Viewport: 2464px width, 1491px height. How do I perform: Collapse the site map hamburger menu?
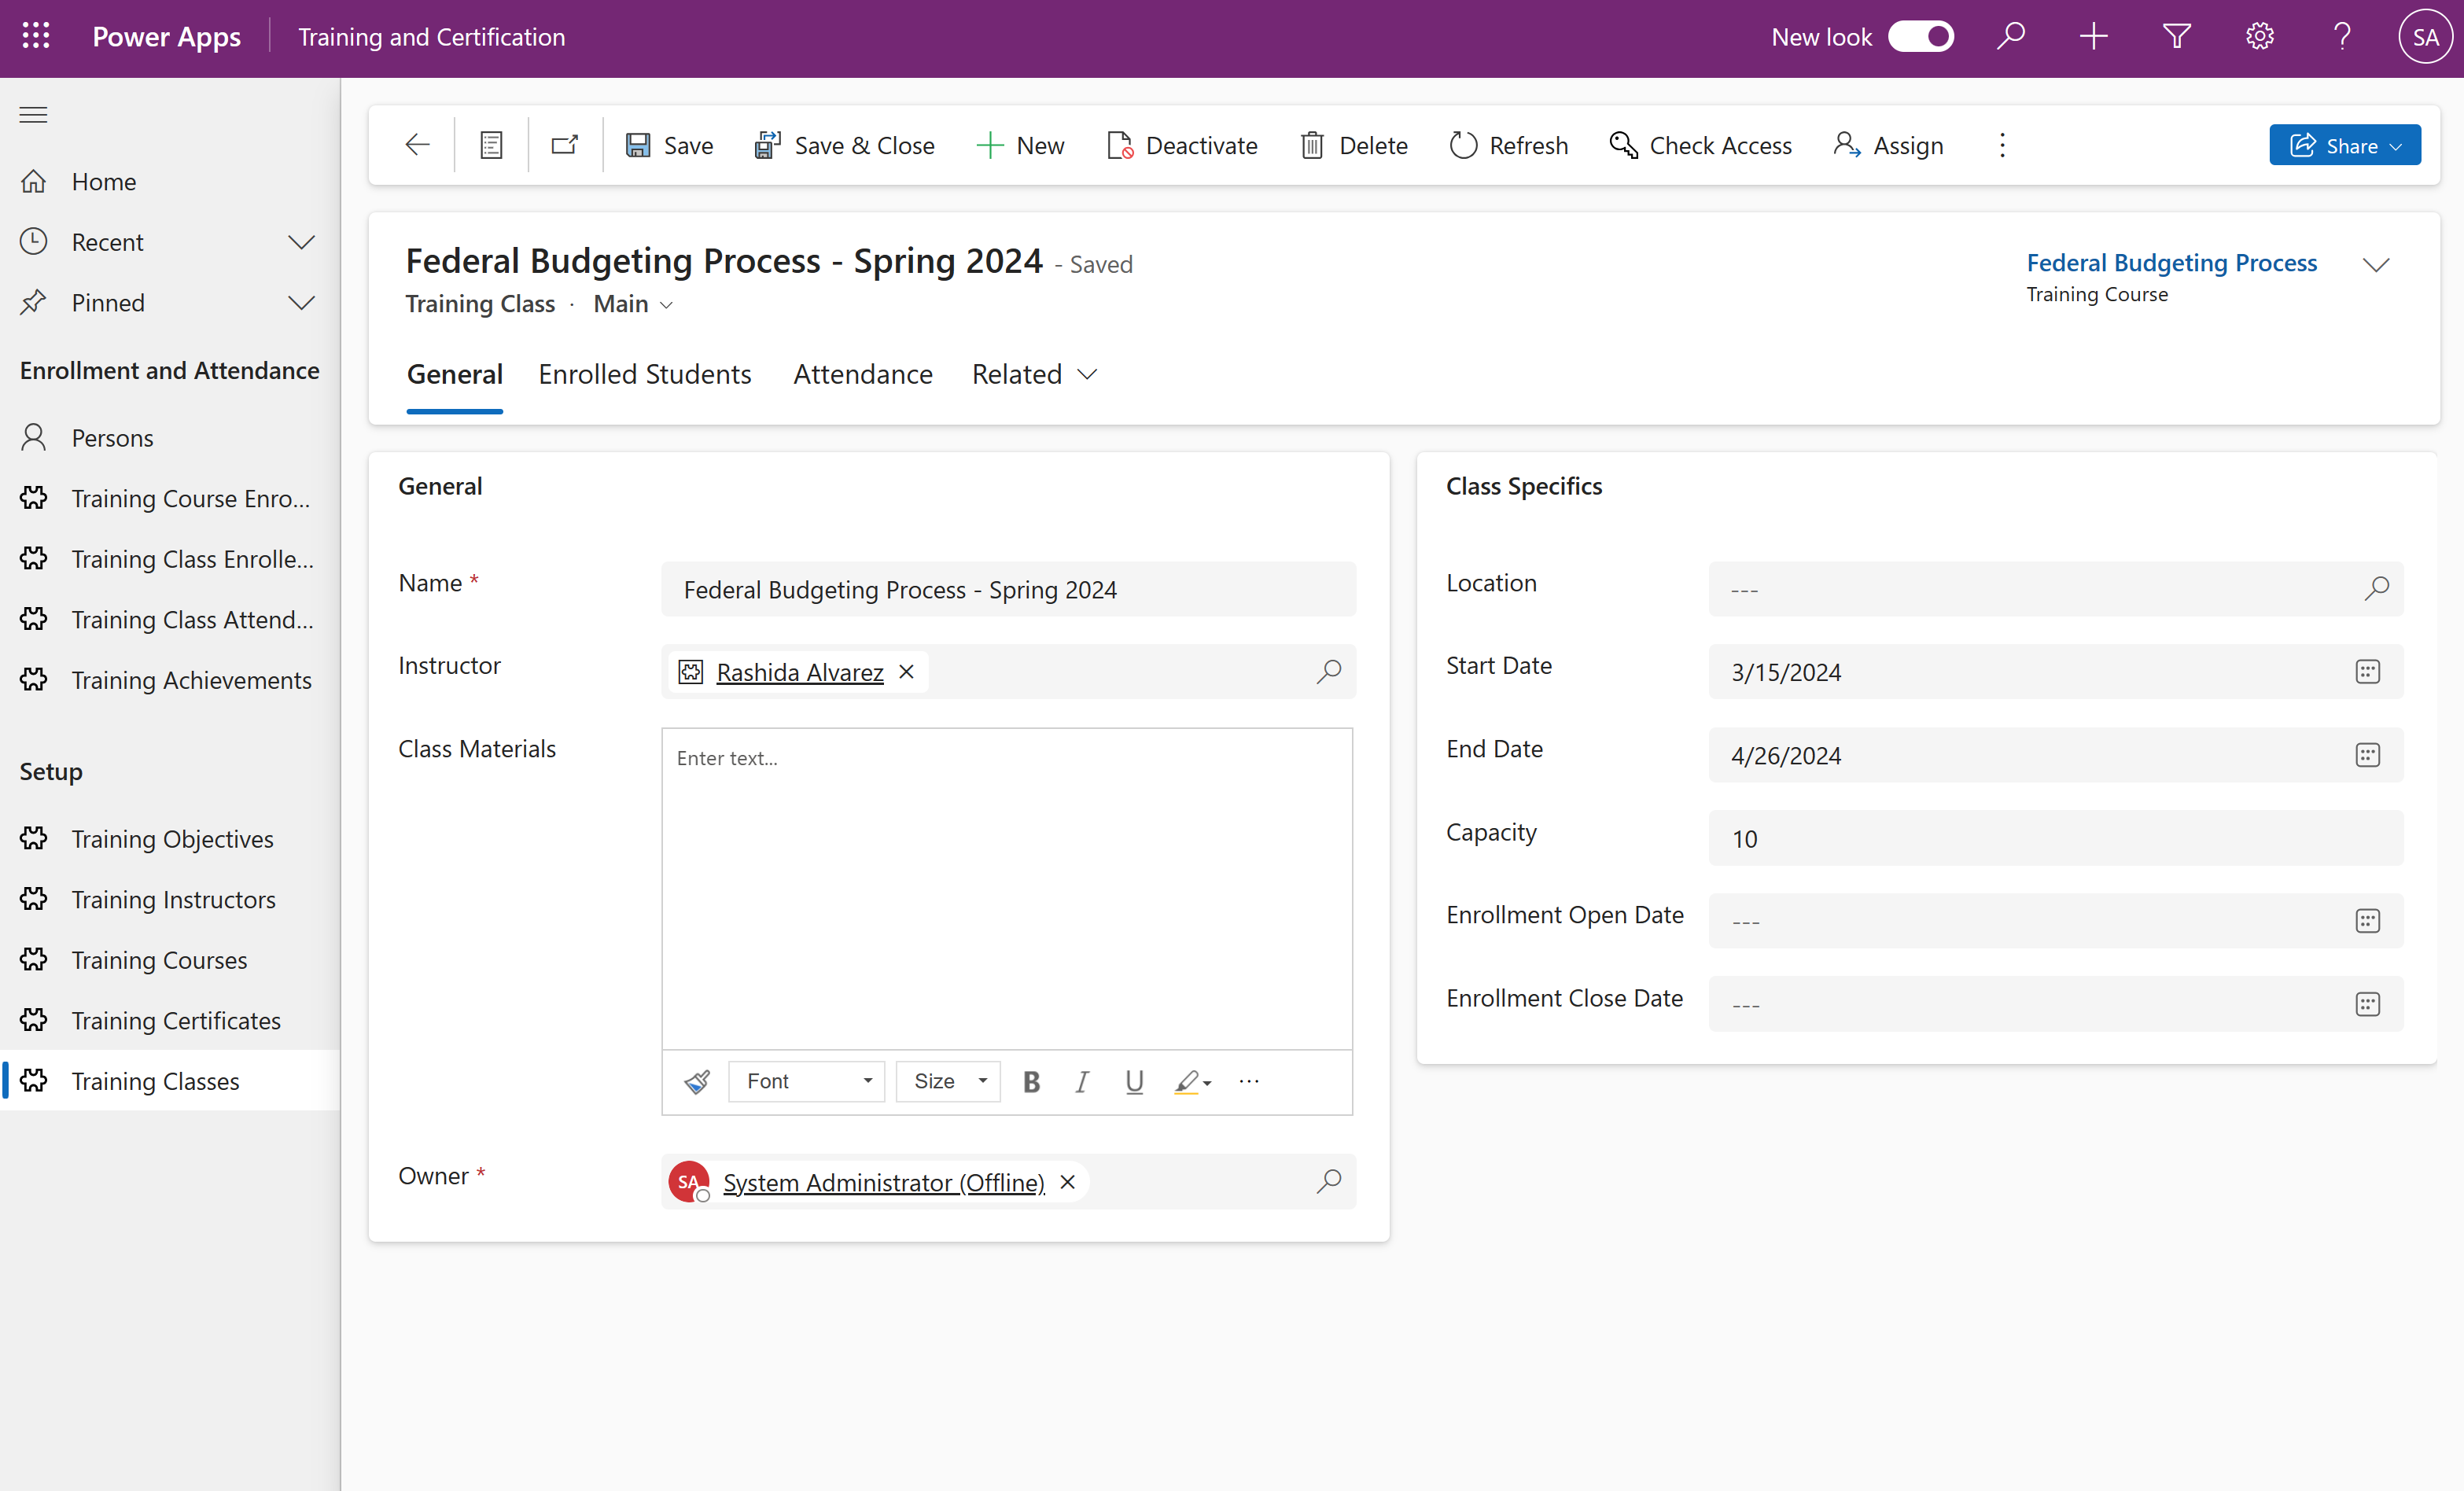[x=33, y=114]
